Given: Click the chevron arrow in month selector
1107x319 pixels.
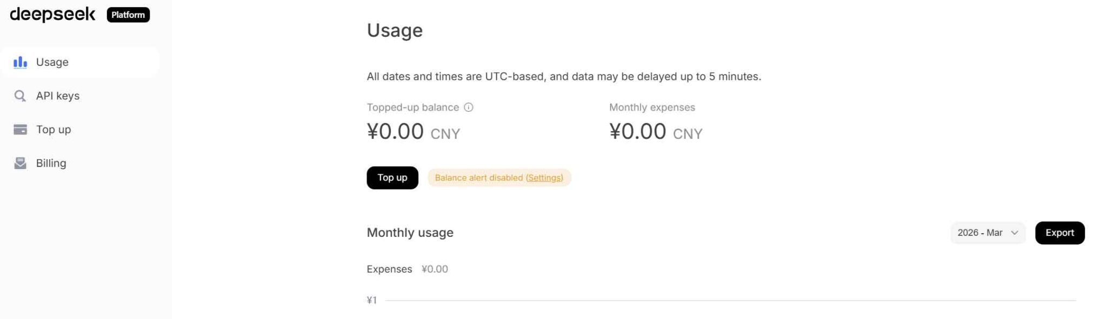Looking at the screenshot, I should [1015, 233].
